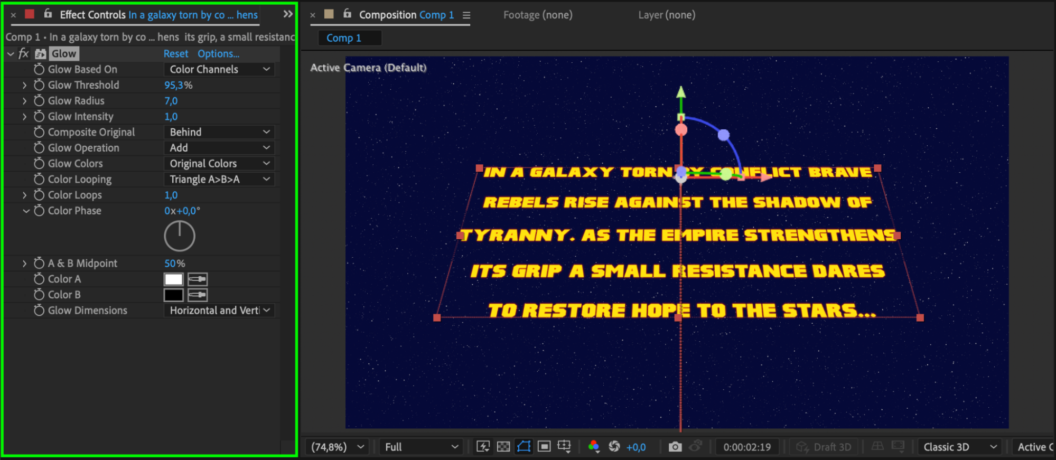Toggle the Glow Intensity stopwatch
This screenshot has width=1056, height=460.
point(39,116)
